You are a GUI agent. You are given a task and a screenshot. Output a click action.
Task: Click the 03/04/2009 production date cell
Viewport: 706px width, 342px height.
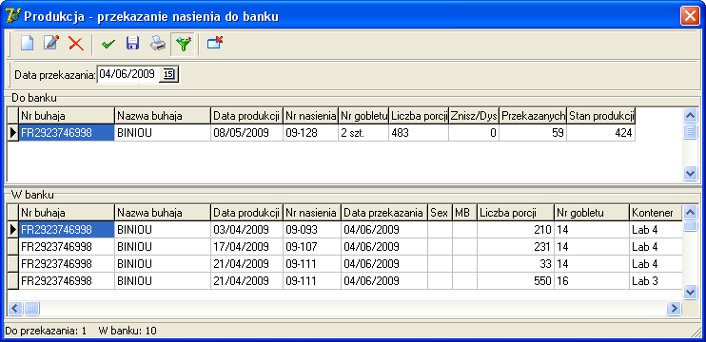[246, 230]
